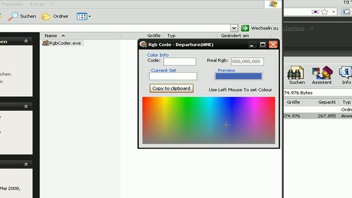Click the Real Rgb value field
This screenshot has width=352, height=198.
tap(248, 62)
